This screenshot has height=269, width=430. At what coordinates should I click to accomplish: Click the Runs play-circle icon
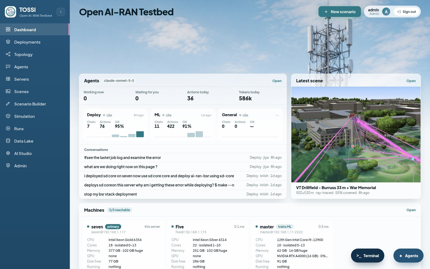[8, 128]
